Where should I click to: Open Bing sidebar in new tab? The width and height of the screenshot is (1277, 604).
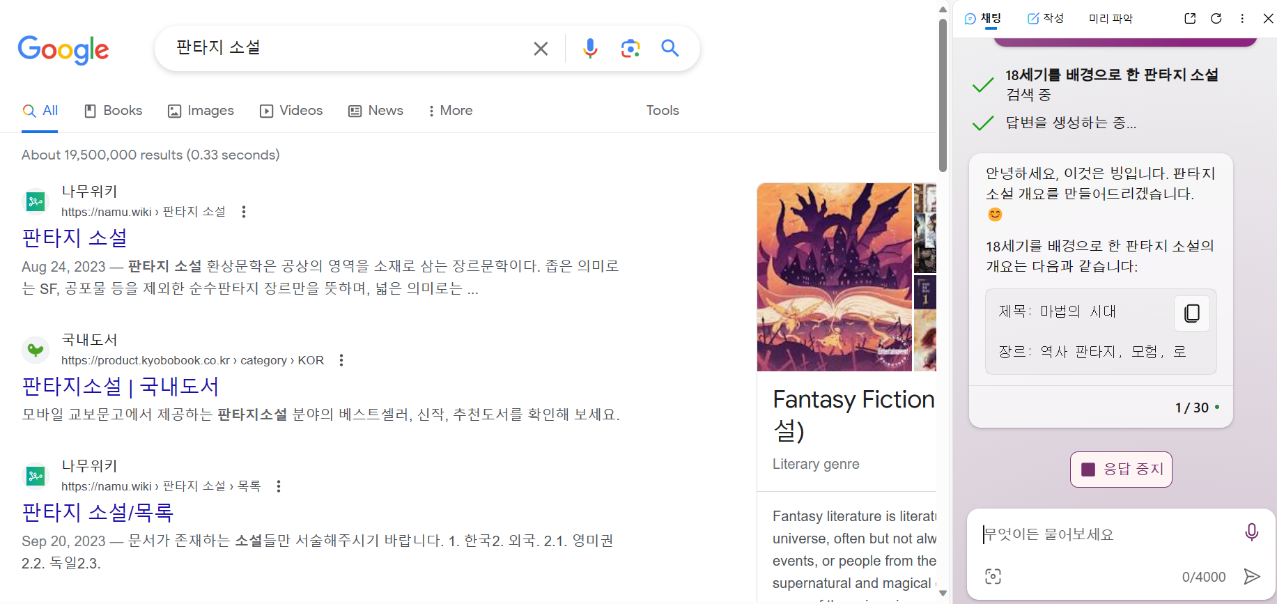click(x=1190, y=19)
